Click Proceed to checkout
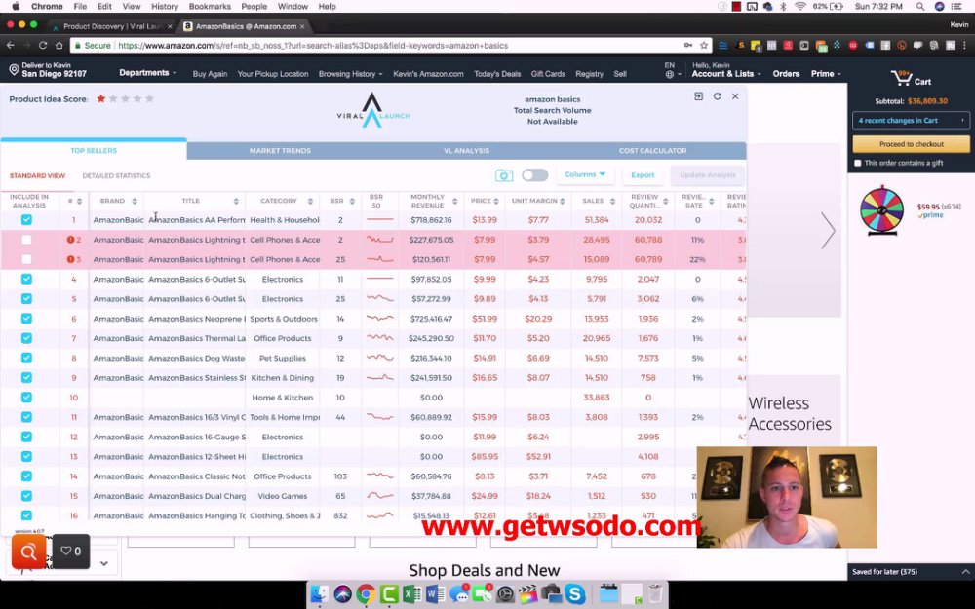The width and height of the screenshot is (975, 609). click(911, 144)
